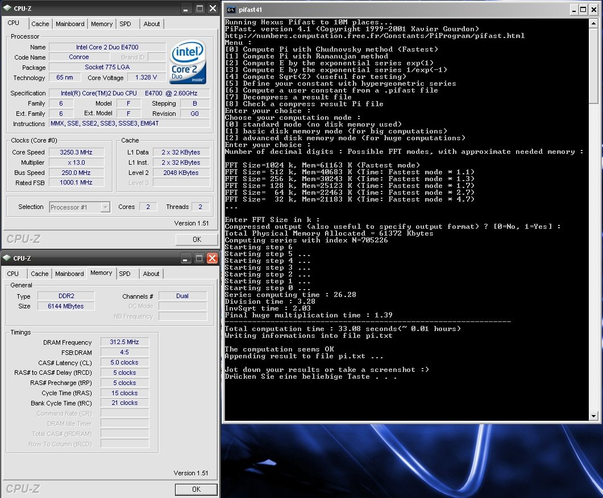Click the CPU-Z title icon in top window
This screenshot has width=603, height=498.
pos(7,8)
